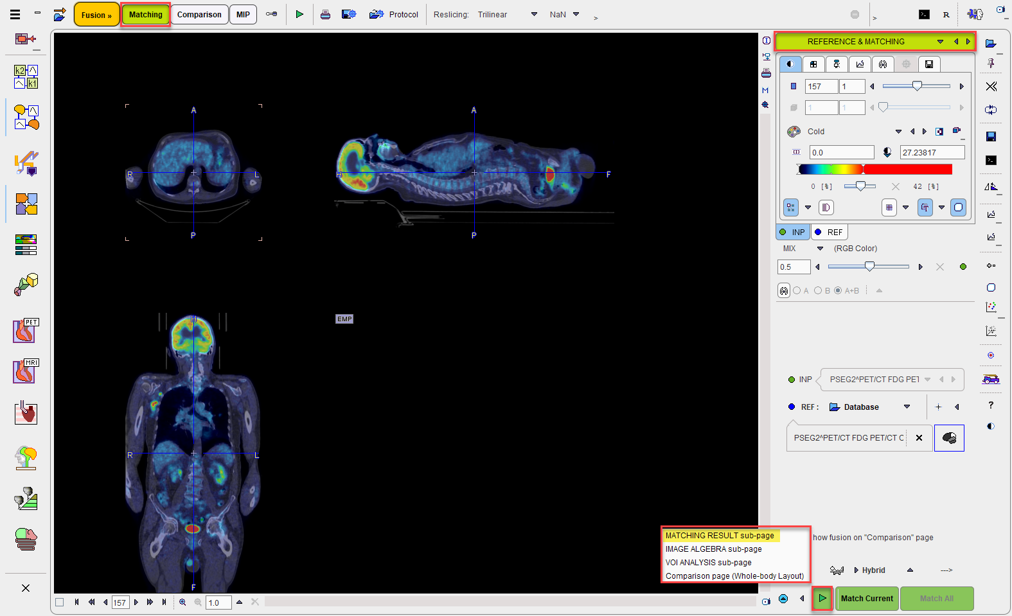The width and height of the screenshot is (1012, 616).
Task: Click the slice number field showing 157
Action: 822,86
